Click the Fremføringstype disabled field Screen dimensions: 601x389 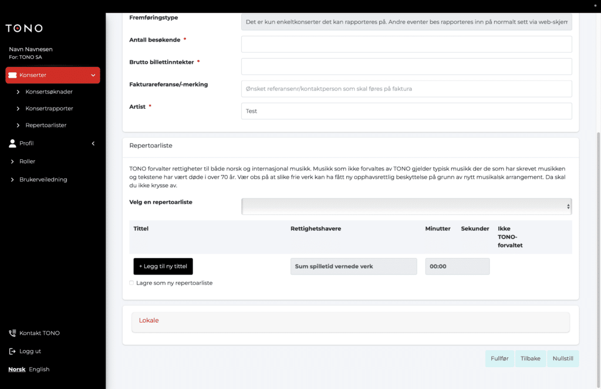[x=406, y=22]
